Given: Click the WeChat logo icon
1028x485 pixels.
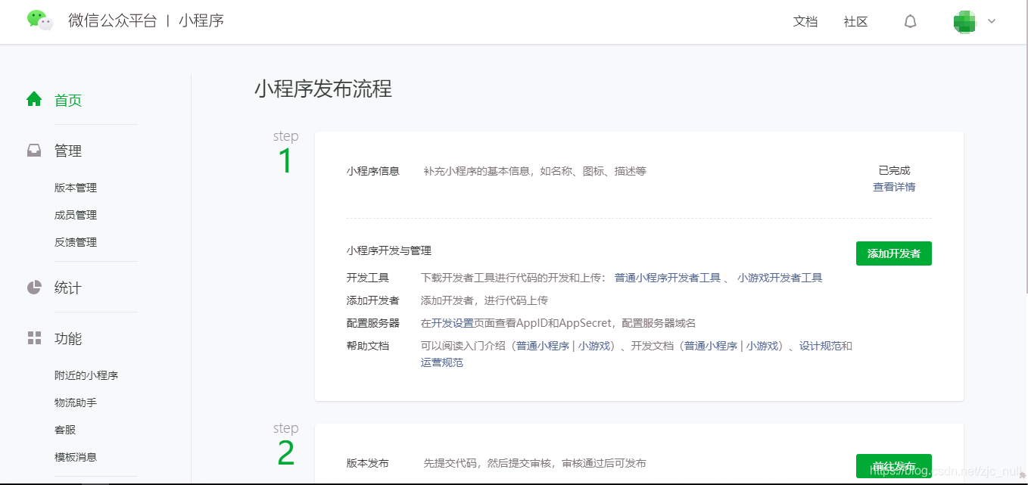Looking at the screenshot, I should [x=40, y=20].
